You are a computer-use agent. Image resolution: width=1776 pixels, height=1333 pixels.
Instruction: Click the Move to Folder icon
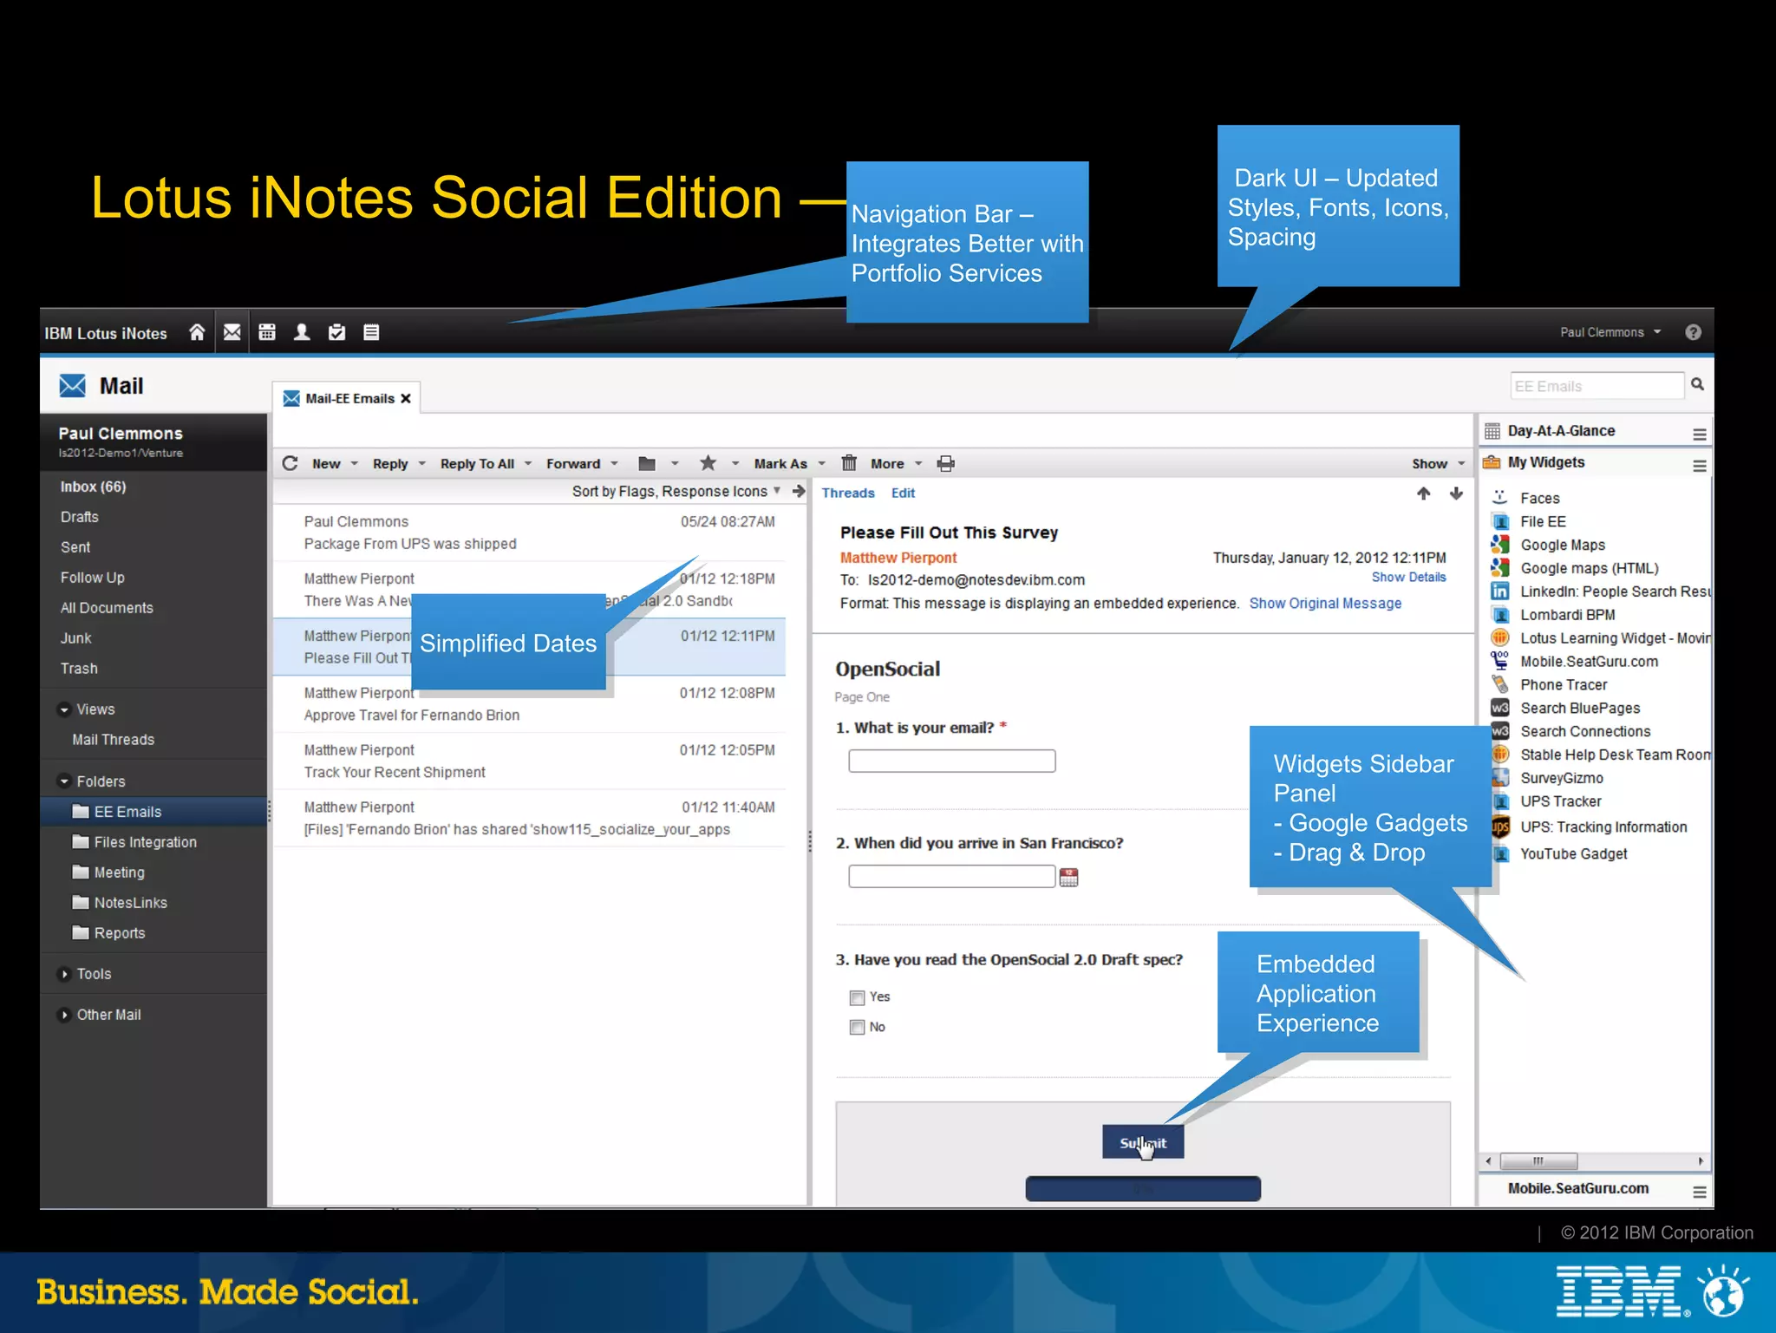pos(647,463)
